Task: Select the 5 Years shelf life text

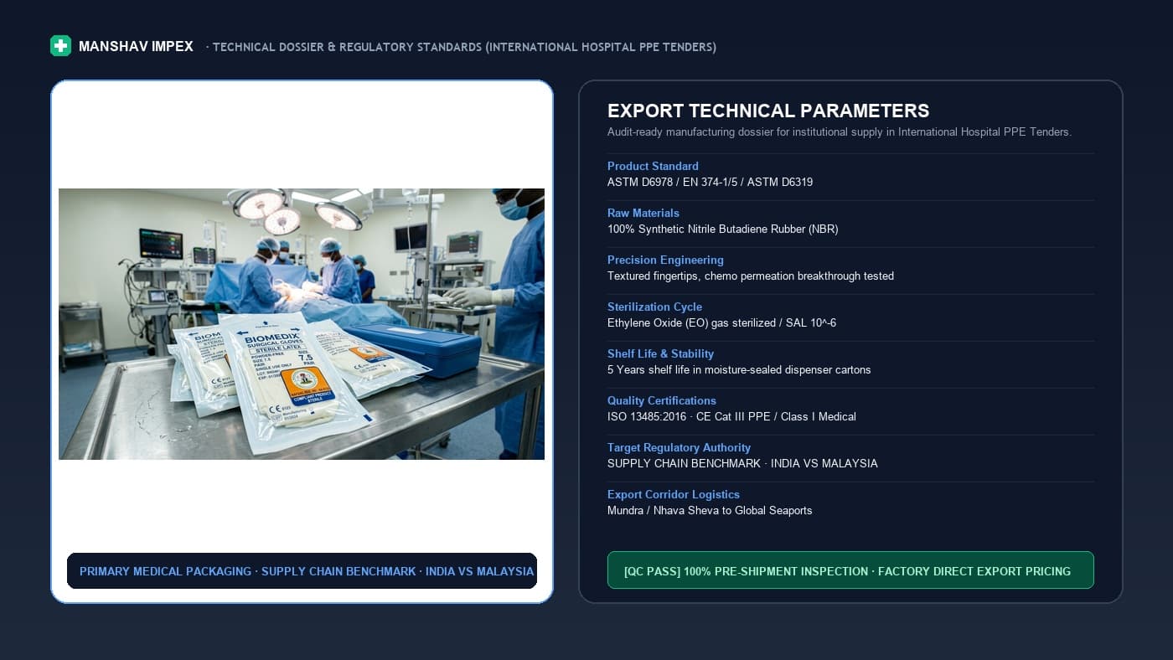Action: pyautogui.click(x=739, y=369)
